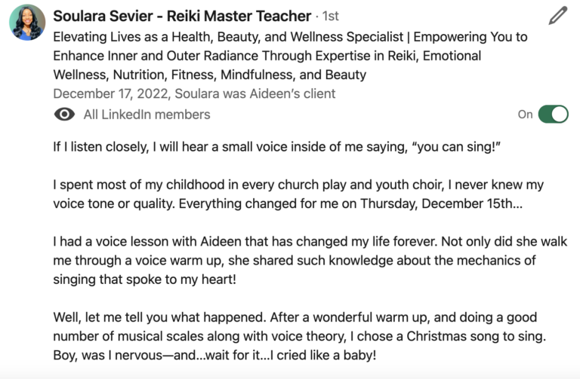Screen dimensions: 580x379
Task: Click the 1st degree connection label
Action: click(331, 17)
